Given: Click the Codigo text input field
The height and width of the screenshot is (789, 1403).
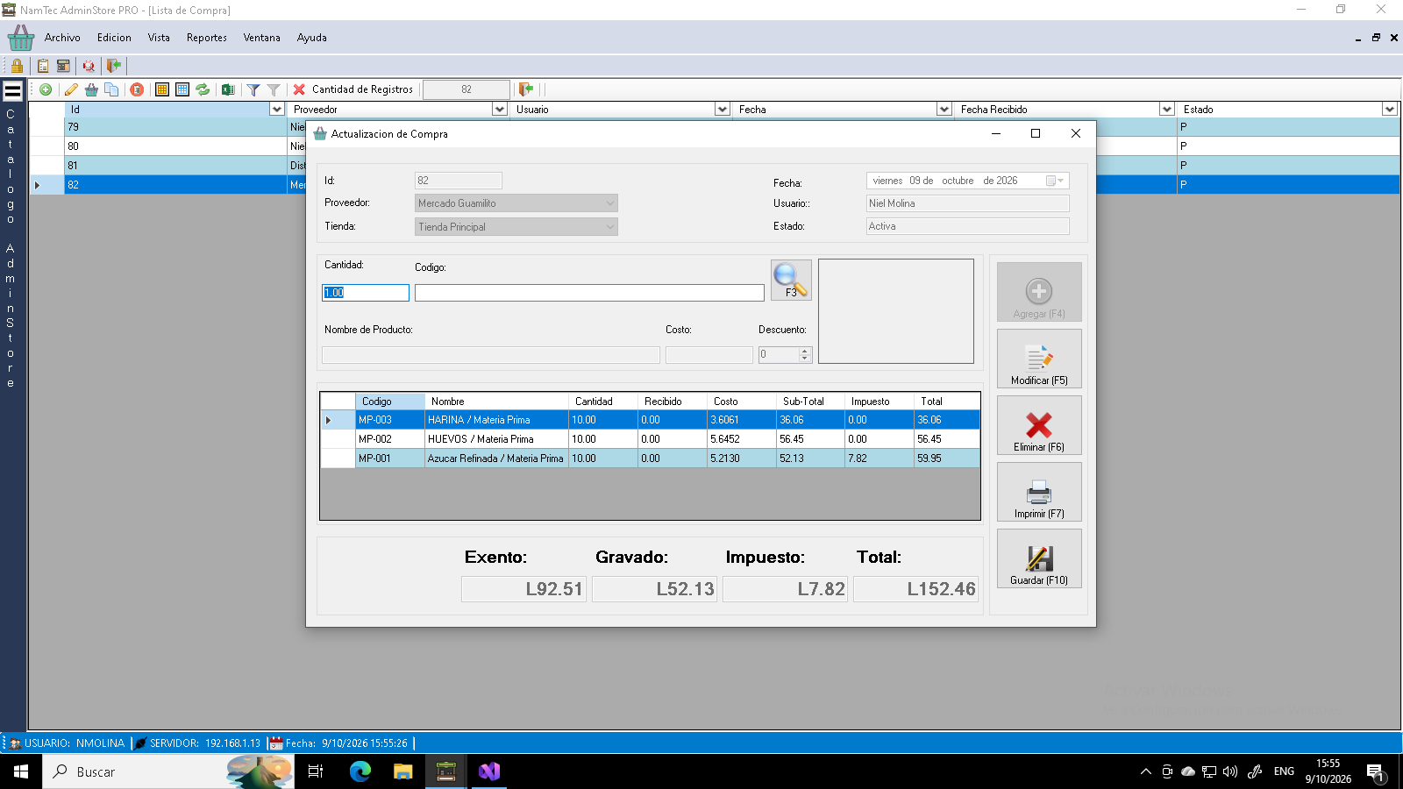Looking at the screenshot, I should tap(589, 293).
